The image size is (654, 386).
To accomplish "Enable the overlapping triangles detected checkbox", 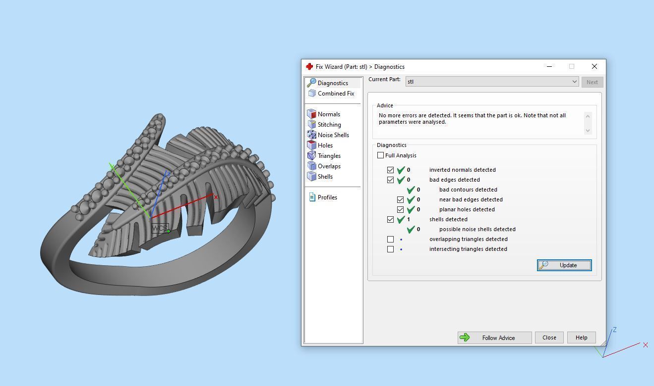I will click(390, 239).
